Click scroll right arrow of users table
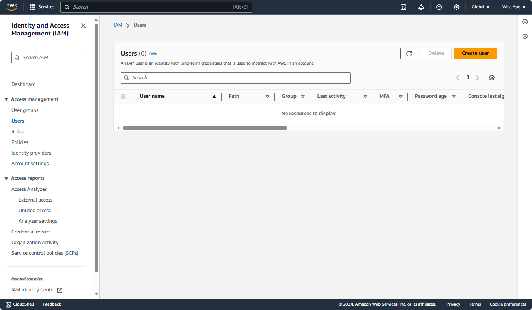The image size is (532, 310). [499, 128]
